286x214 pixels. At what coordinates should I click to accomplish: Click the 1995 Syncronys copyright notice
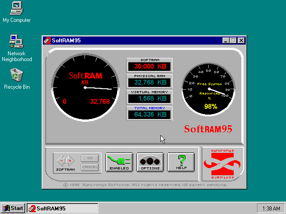pyautogui.click(x=145, y=185)
